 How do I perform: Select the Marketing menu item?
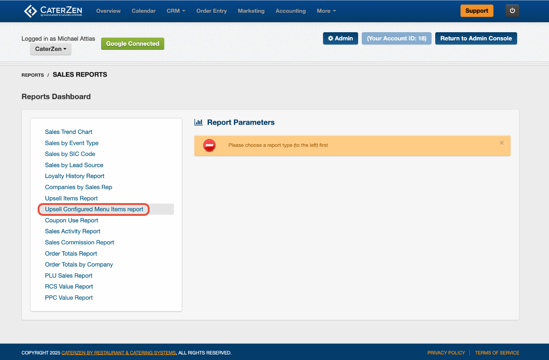251,11
